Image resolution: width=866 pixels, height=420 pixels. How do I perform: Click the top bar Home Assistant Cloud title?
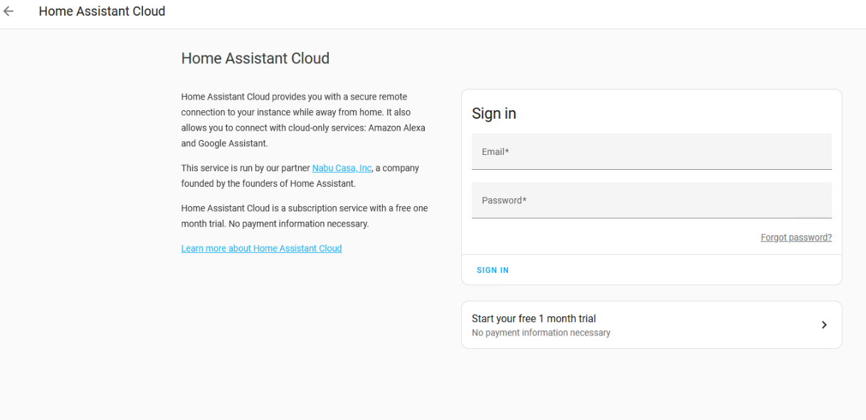tap(102, 11)
